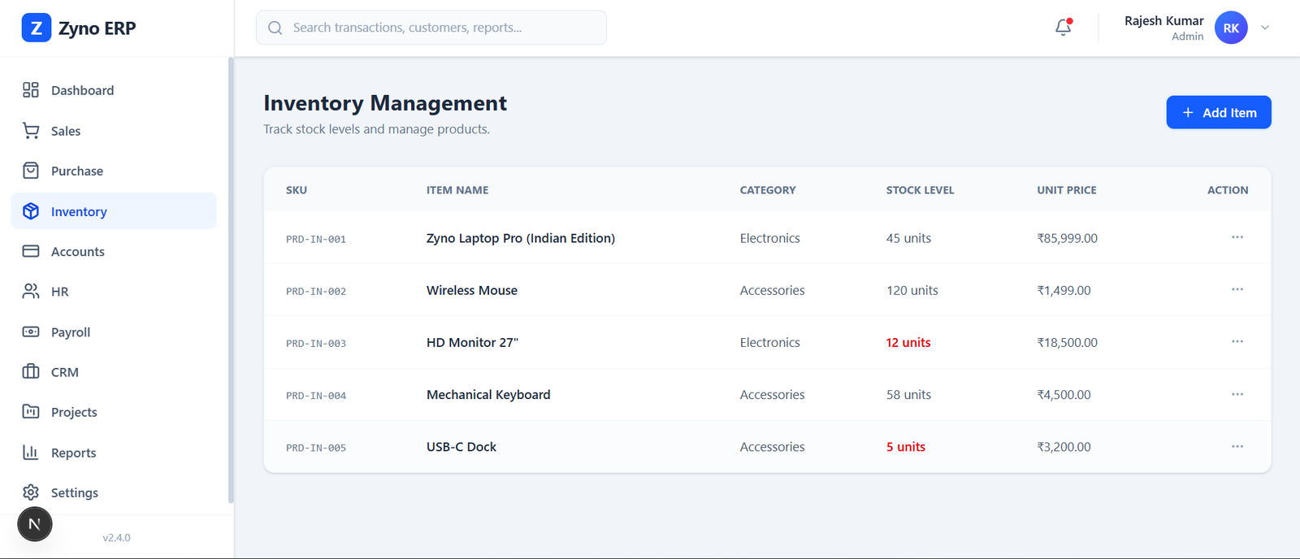Open actions menu for HD Monitor 27"

tap(1237, 341)
